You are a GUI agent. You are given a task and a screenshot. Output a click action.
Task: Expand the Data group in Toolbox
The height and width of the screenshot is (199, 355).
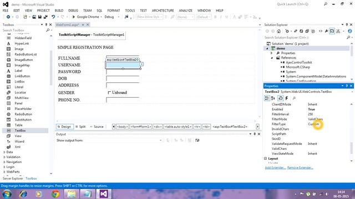(x=4, y=153)
